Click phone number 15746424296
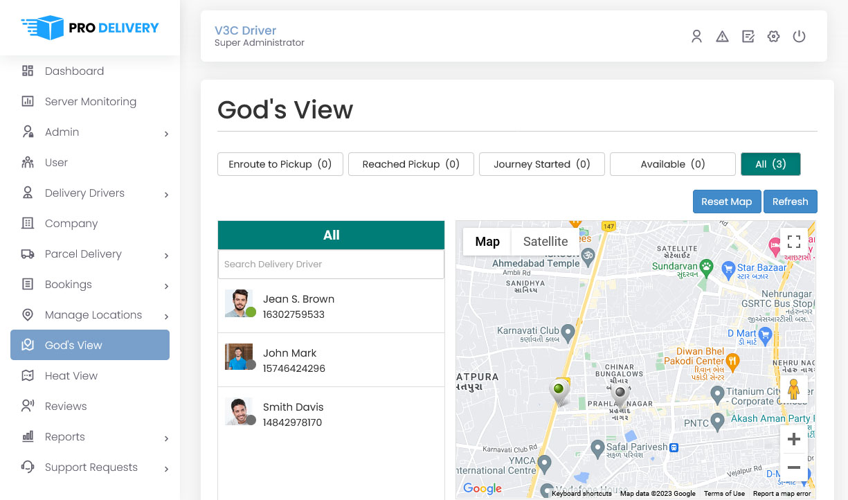This screenshot has height=500, width=848. (294, 368)
